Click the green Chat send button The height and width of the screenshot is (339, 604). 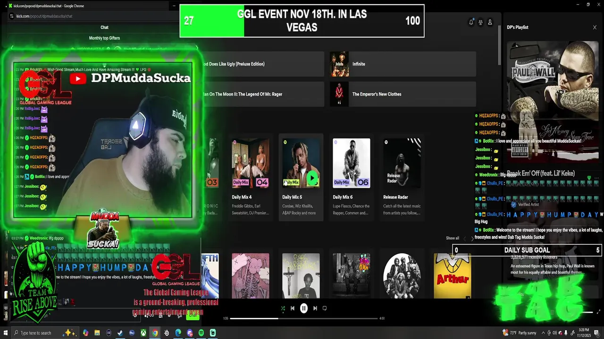(x=193, y=315)
